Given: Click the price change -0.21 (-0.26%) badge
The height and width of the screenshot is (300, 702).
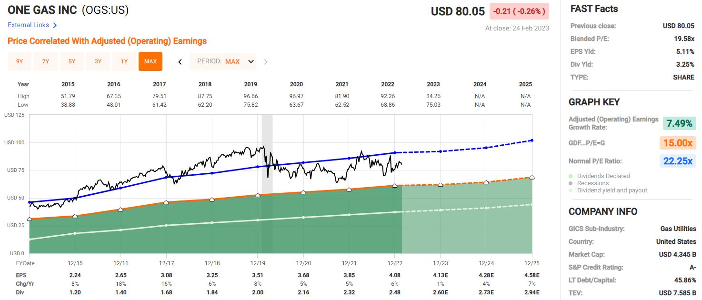Looking at the screenshot, I should [519, 11].
